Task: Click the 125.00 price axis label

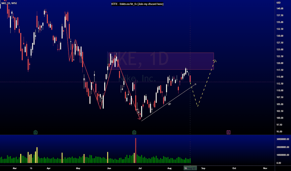Action: pos(280,49)
